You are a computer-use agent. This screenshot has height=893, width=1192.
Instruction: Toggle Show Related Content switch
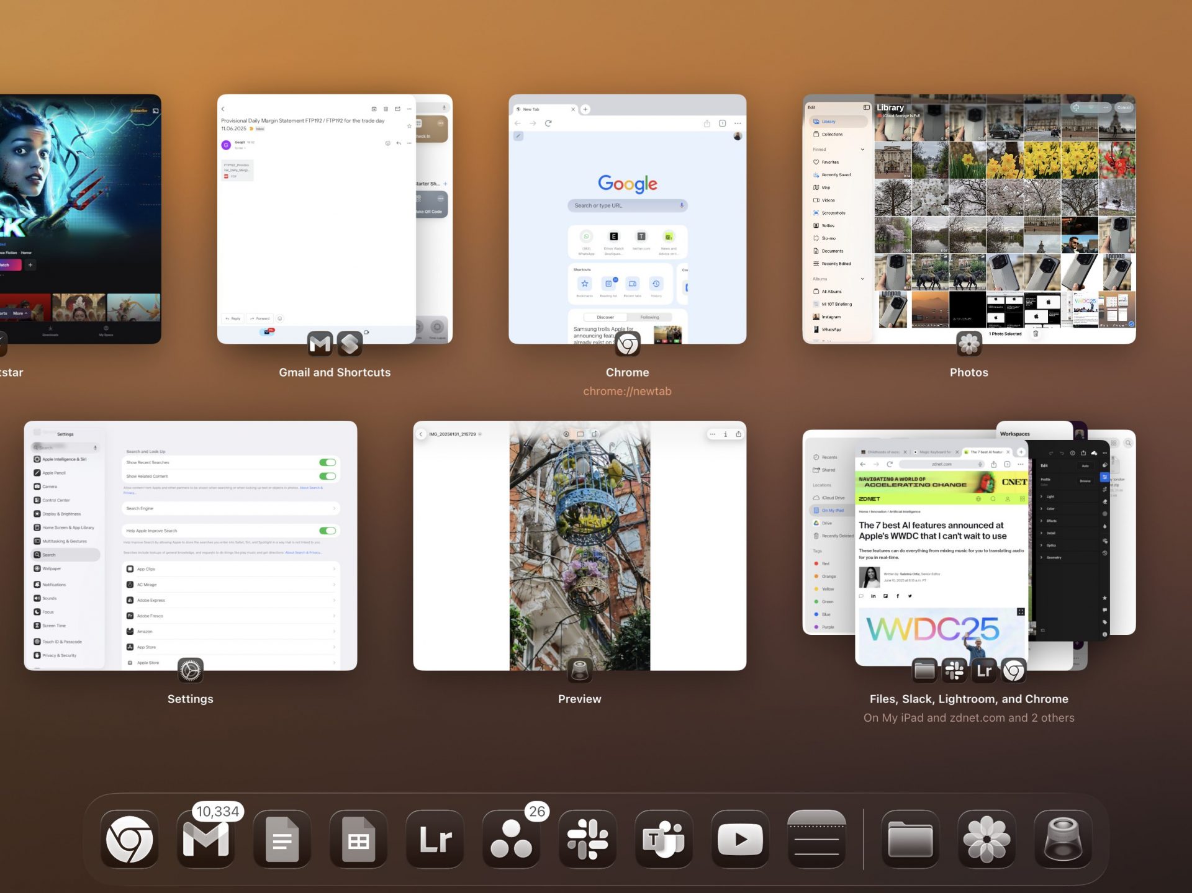(x=327, y=476)
